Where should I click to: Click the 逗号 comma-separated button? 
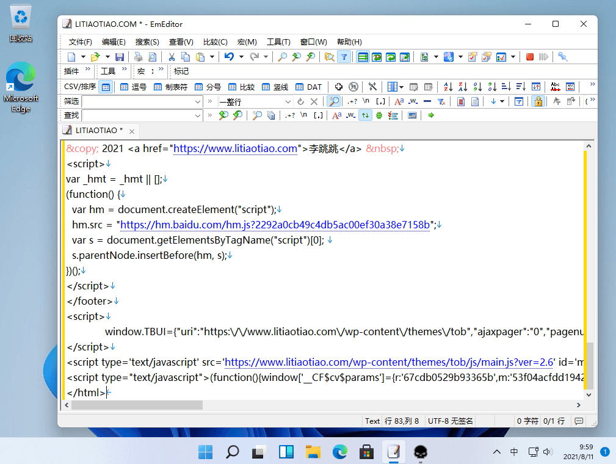[x=134, y=87]
